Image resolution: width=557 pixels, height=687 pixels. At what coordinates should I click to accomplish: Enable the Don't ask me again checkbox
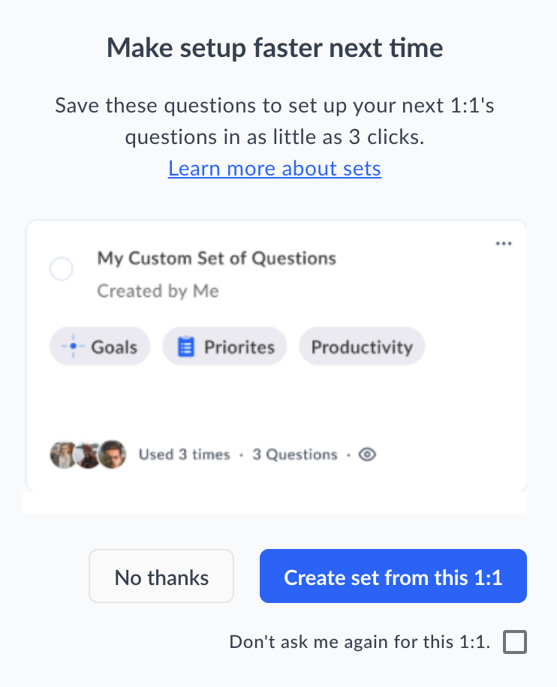click(515, 642)
